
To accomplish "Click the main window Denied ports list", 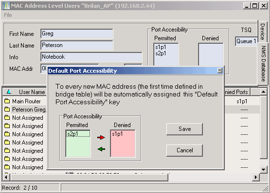I will 211,54.
